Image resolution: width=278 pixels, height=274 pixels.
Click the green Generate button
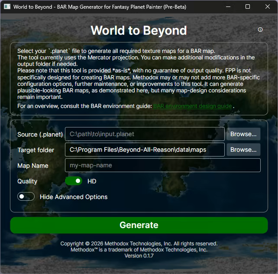tap(139, 225)
